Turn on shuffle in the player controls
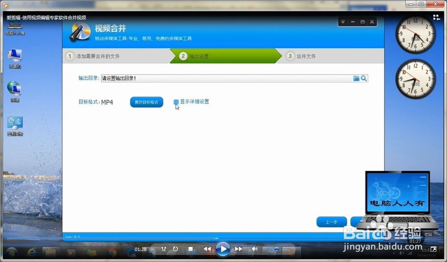 point(164,249)
